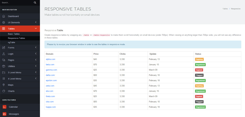This screenshot has height=117, width=245.
Task: Open the iota.com domain link
Action: pyautogui.click(x=50, y=102)
